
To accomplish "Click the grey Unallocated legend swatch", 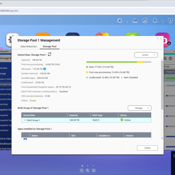I will click(87, 77).
